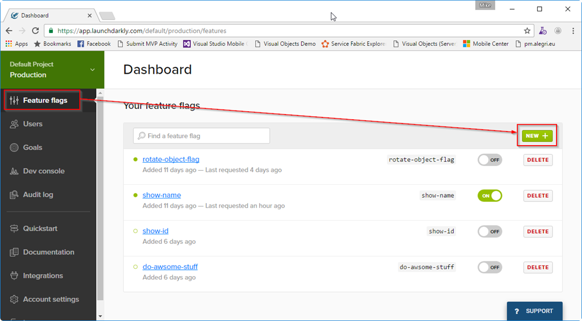This screenshot has width=582, height=321.
Task: Click the green NEW + button
Action: tap(537, 136)
